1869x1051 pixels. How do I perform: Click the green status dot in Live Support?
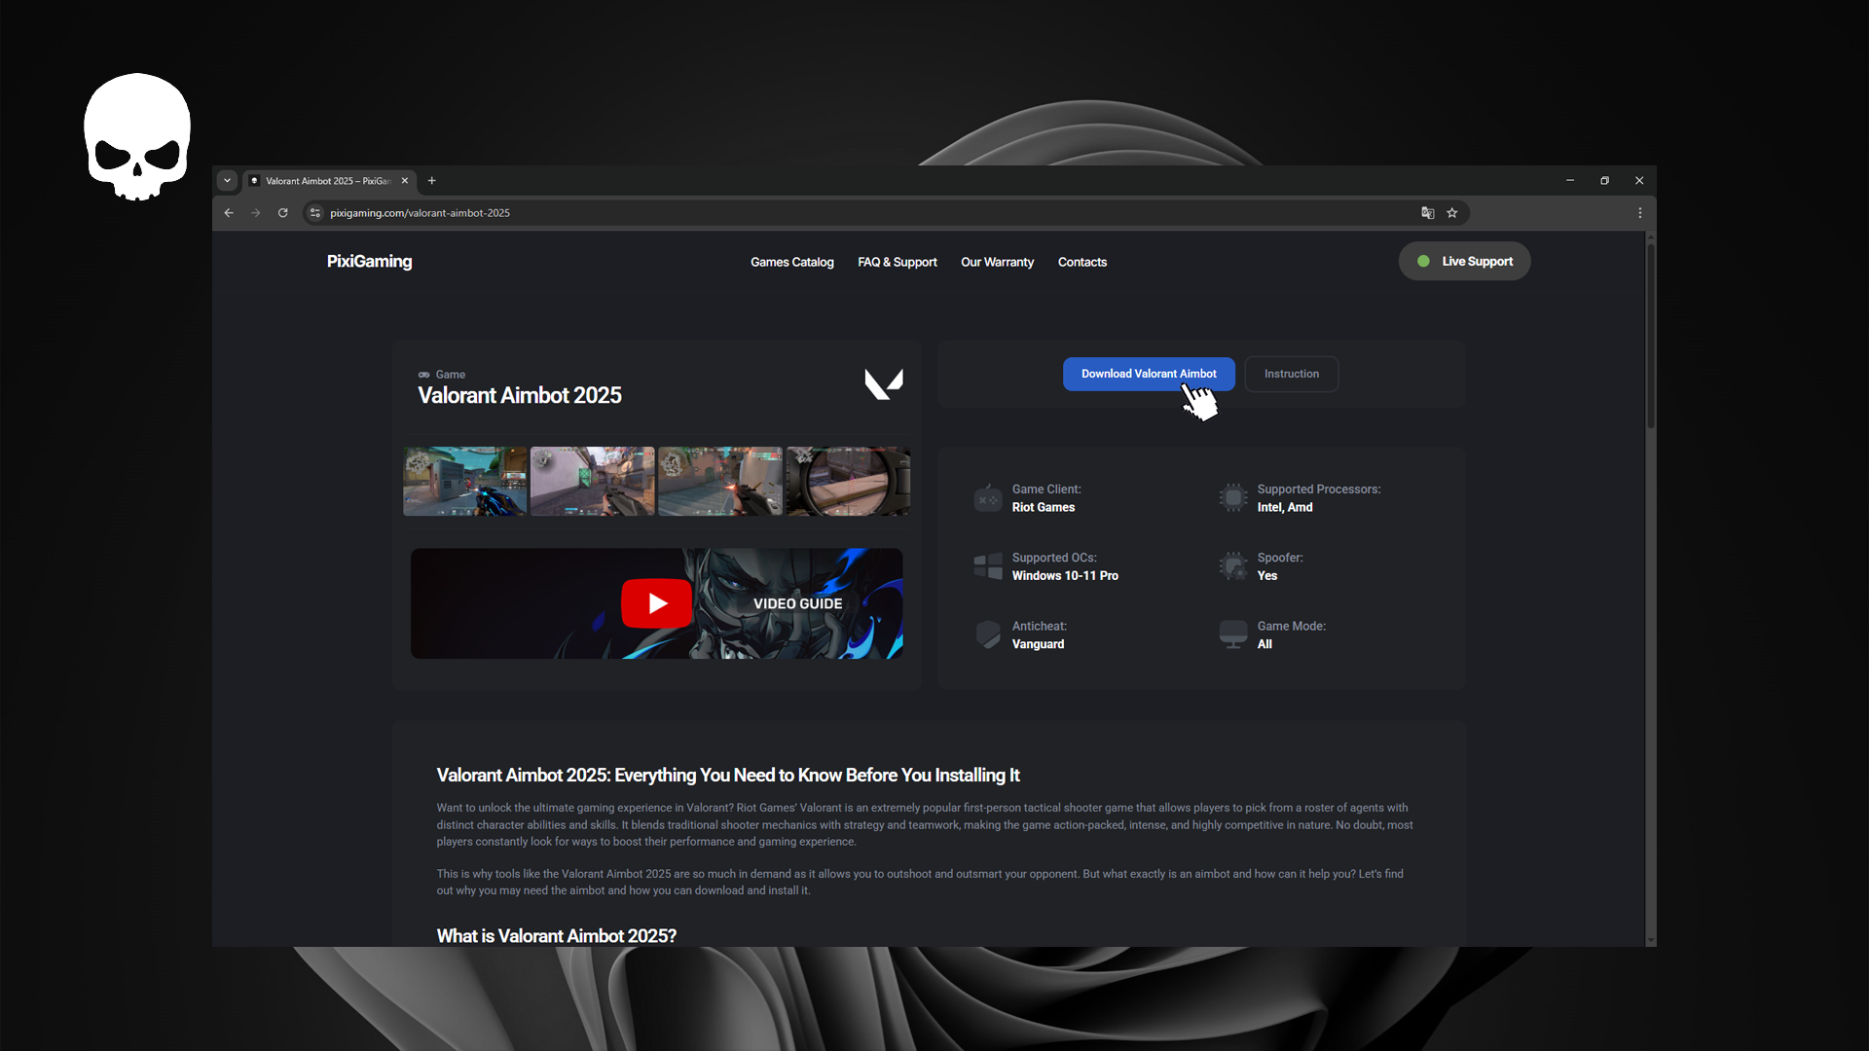(1423, 261)
